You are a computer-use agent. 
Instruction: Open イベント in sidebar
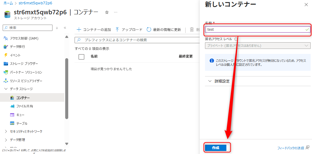pyautogui.click(x=15, y=55)
